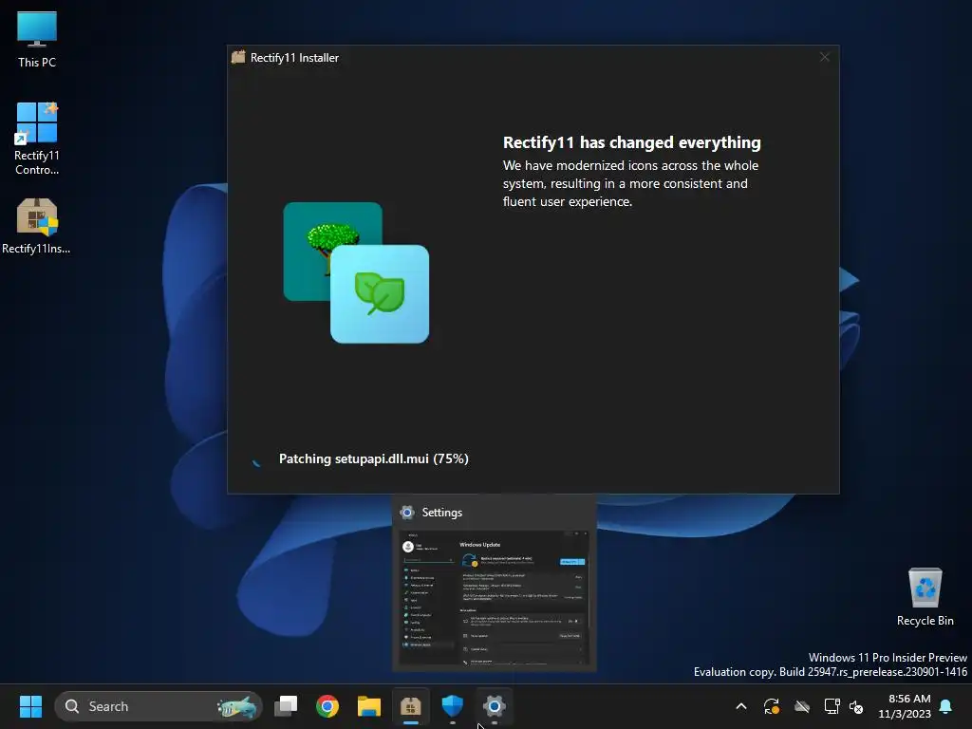Click 'Rectify11 has changed everything' heading
Viewport: 972px width, 729px height.
631,142
